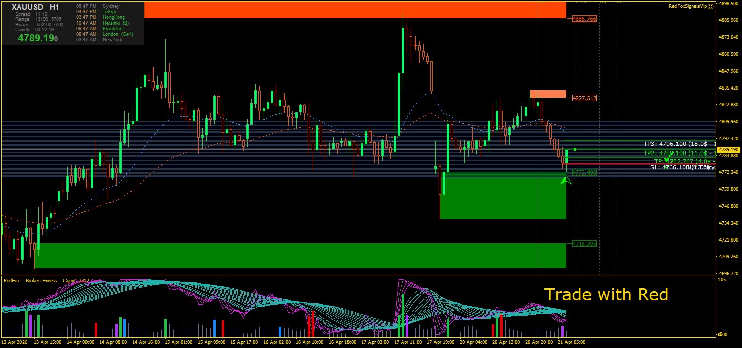Click the 4772.408 demand zone price tag
Screen dimensions: 742x348
[584, 172]
